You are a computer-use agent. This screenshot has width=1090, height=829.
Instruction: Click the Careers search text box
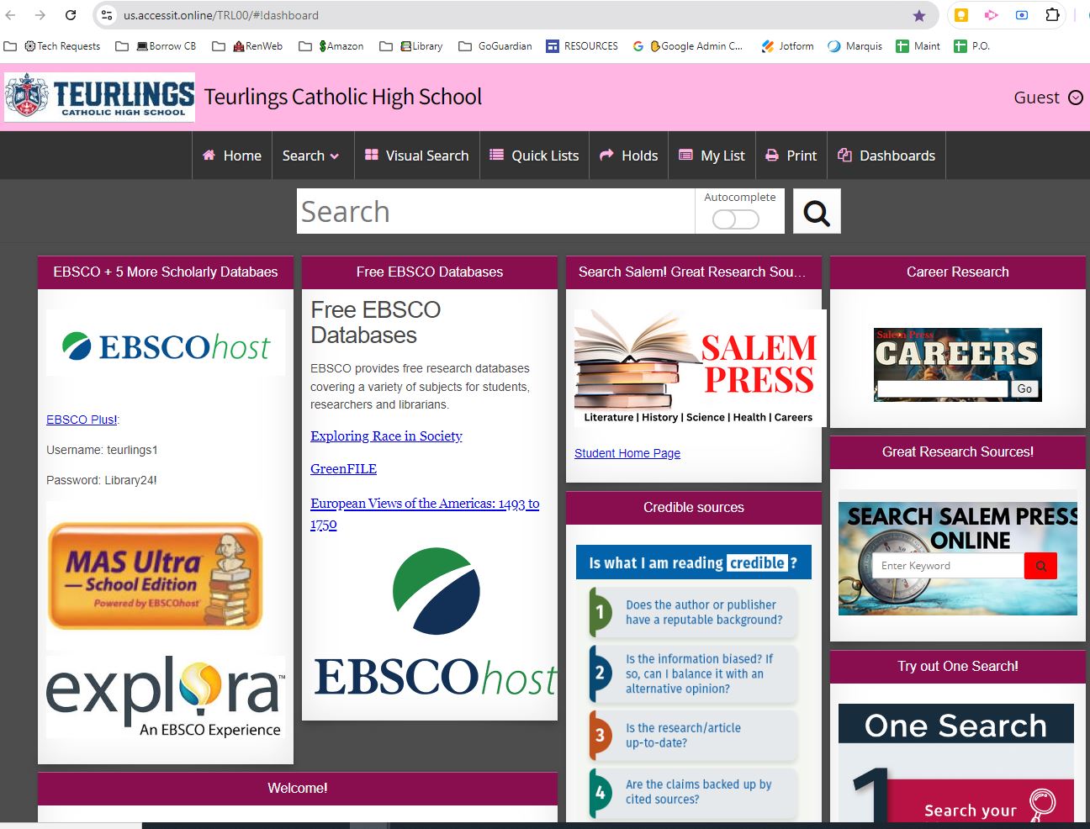coord(942,388)
